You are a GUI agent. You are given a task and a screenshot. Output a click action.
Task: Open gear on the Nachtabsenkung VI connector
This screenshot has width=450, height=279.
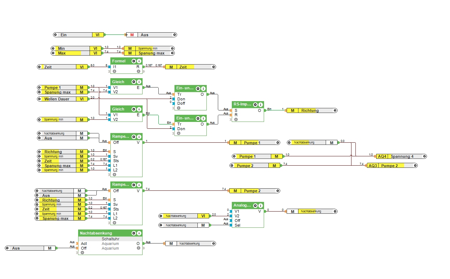161,216
